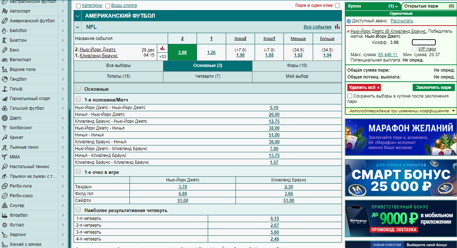This screenshot has height=248, width=457.
Task: Switch to the Открытые пари tab
Action: [x=429, y=6]
